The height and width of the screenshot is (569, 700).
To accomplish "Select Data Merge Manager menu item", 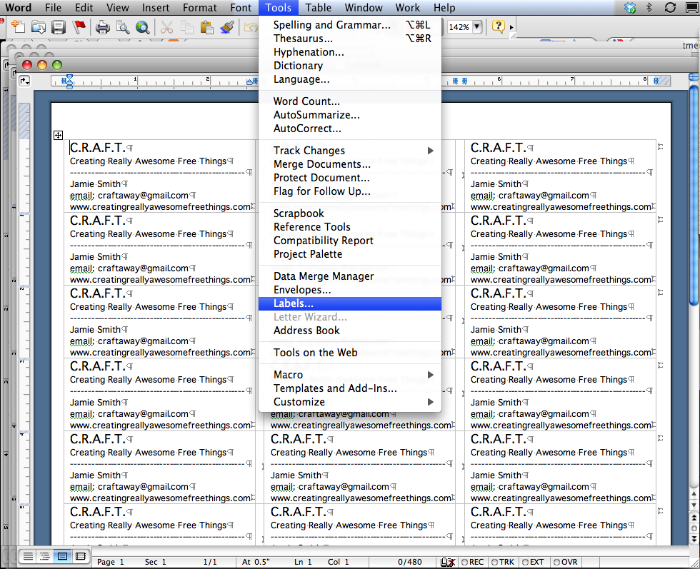I will [x=350, y=276].
